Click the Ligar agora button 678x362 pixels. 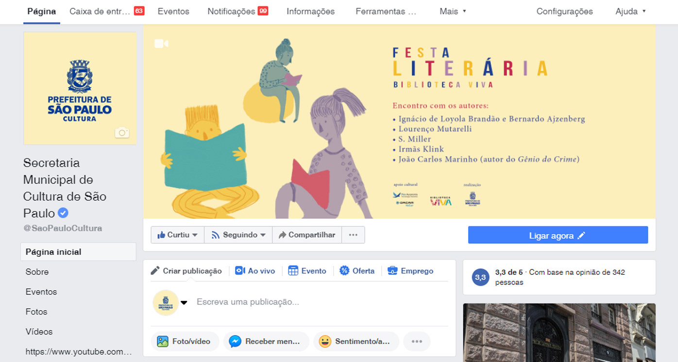[x=558, y=235]
